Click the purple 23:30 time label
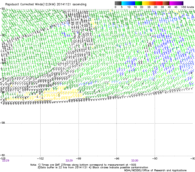 (x=135, y=161)
